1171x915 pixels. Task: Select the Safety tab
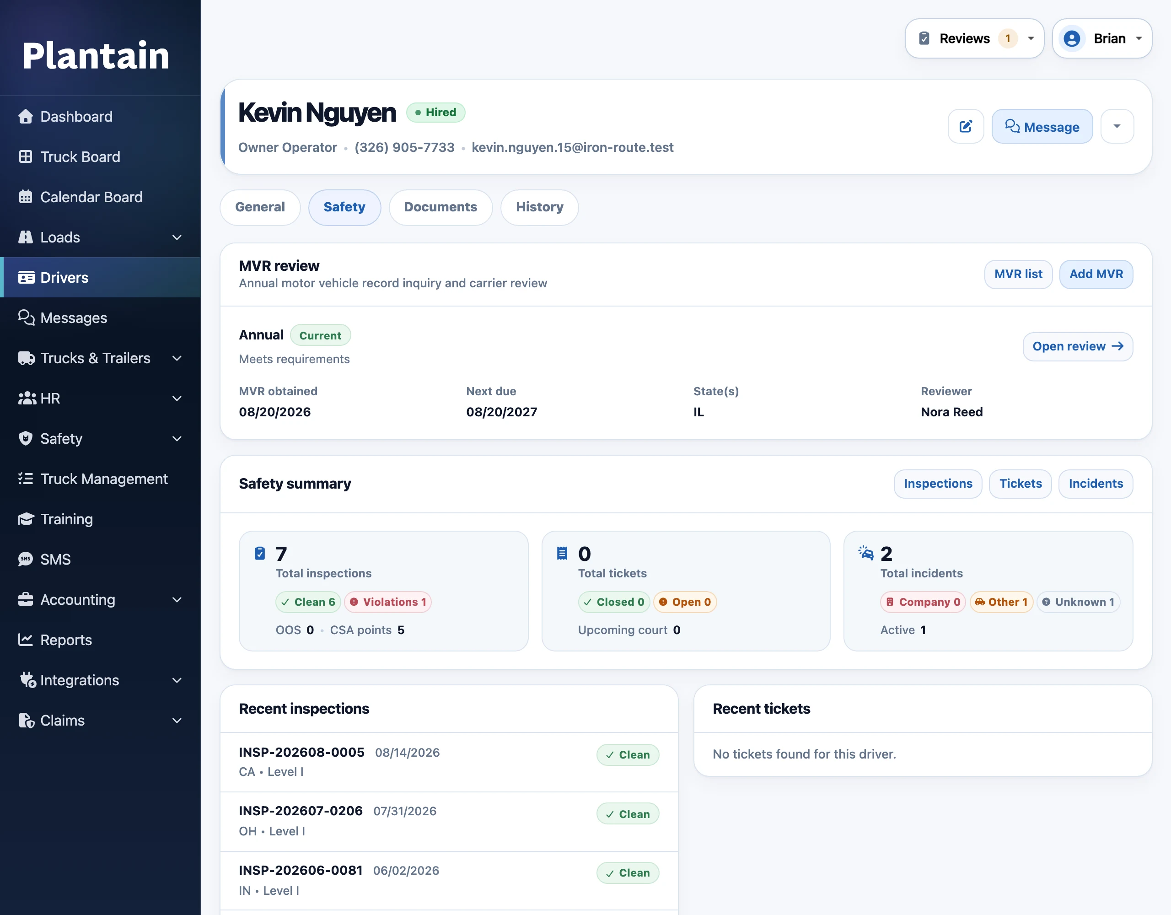pyautogui.click(x=344, y=207)
